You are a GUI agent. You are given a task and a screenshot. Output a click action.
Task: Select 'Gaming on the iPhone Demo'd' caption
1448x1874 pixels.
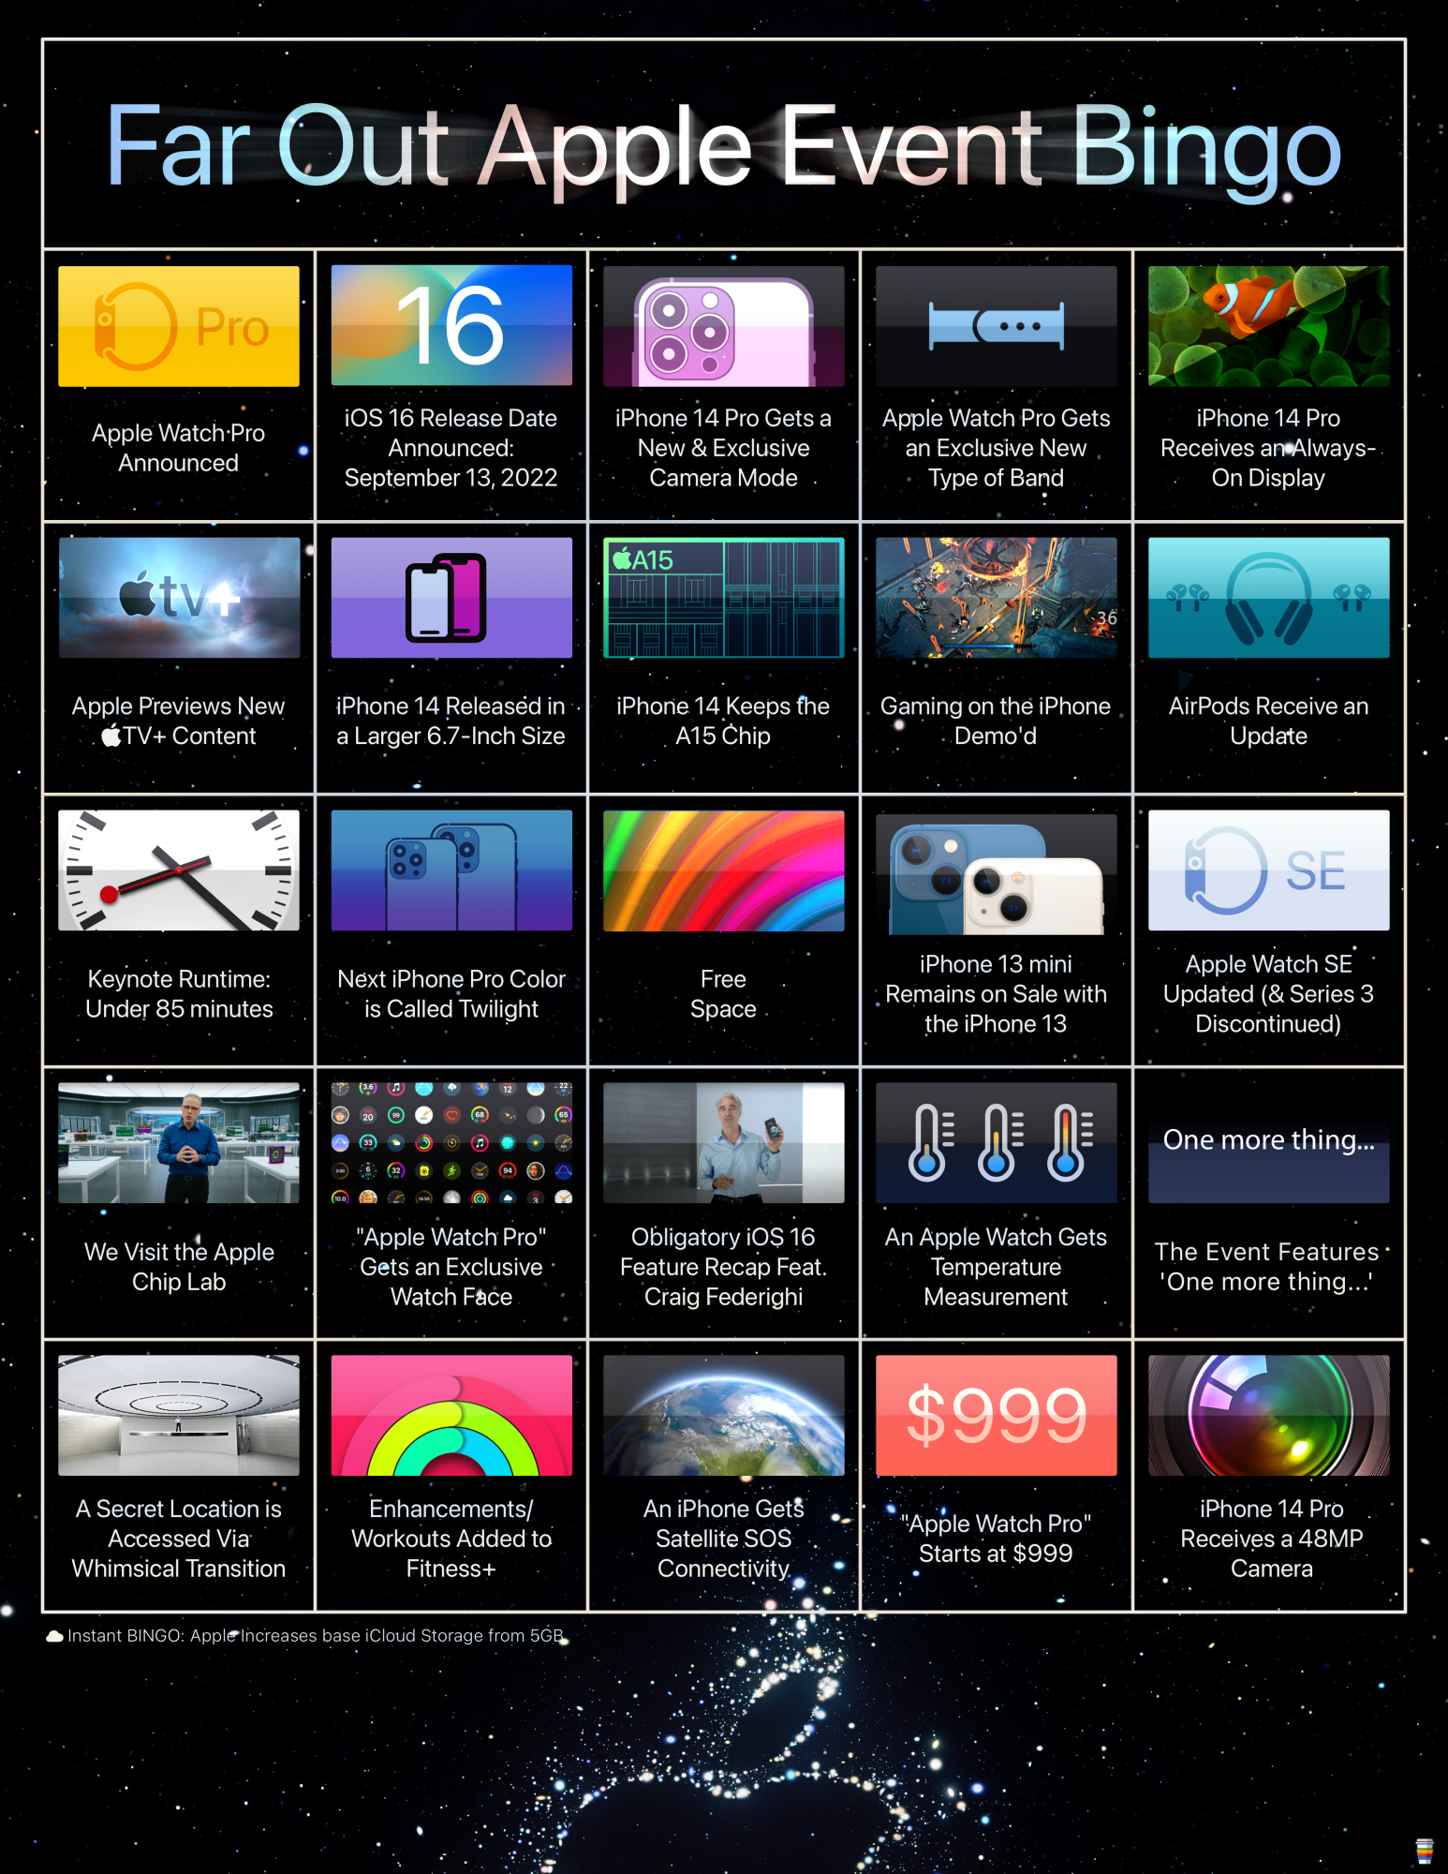[997, 721]
